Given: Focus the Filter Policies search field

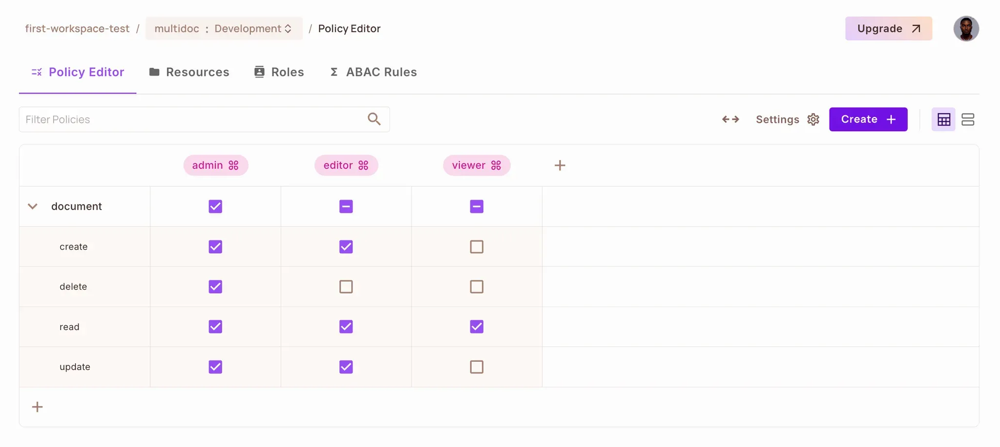Looking at the screenshot, I should click(193, 119).
